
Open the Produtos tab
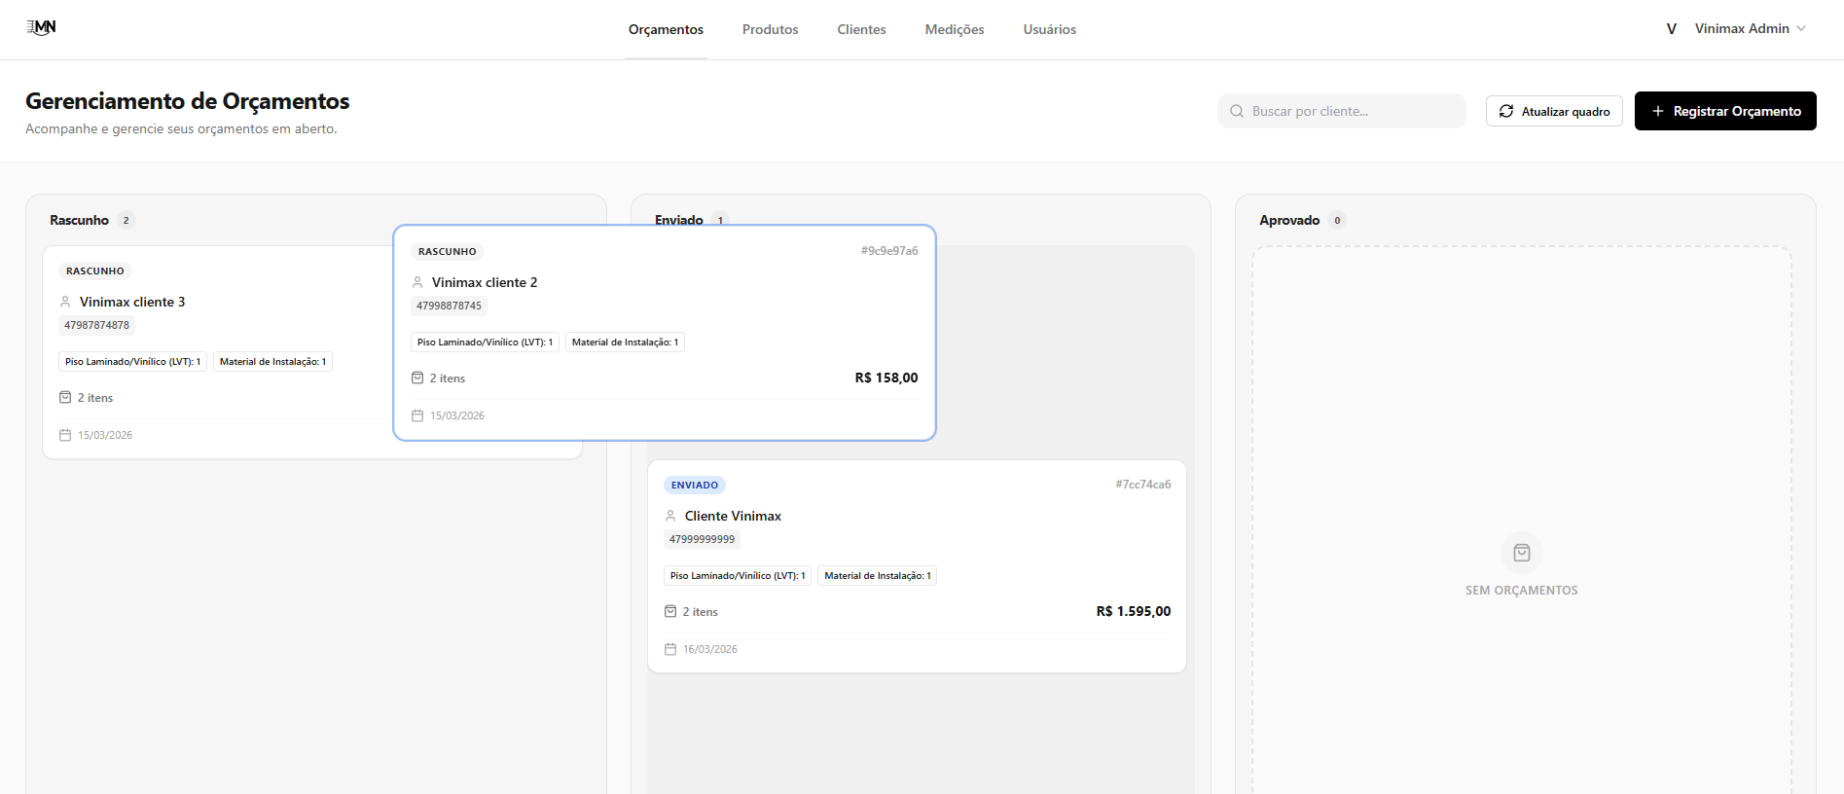(770, 29)
